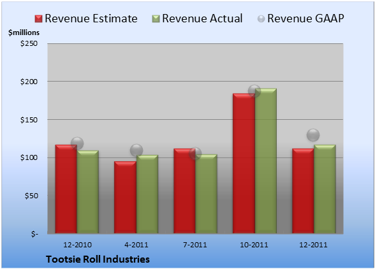Viewport: 375px width, 269px height.
Task: Select the red estimate bar for 12-2010
Action: point(66,189)
